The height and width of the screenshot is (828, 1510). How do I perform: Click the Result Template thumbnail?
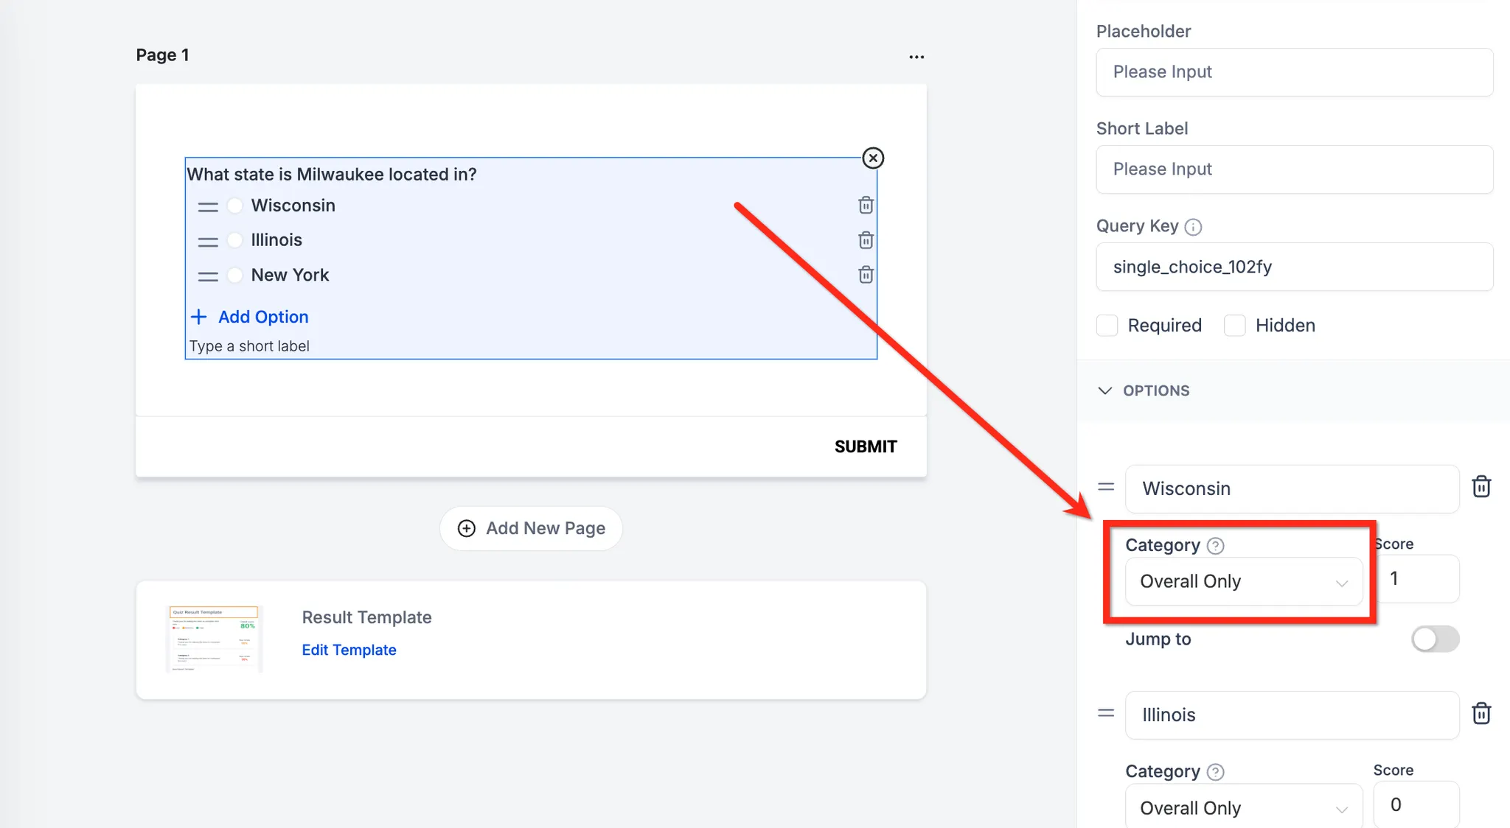tap(214, 639)
